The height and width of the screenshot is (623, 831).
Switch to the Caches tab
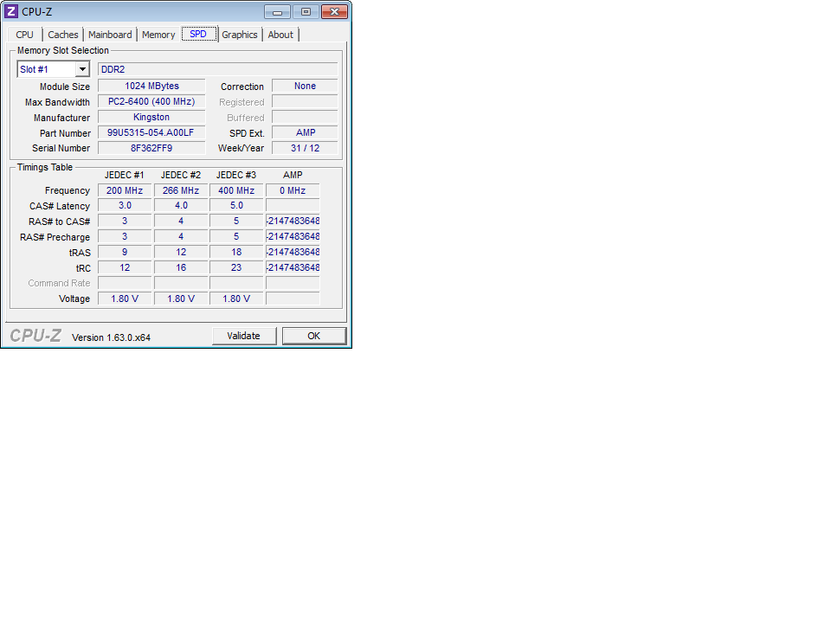(x=63, y=35)
